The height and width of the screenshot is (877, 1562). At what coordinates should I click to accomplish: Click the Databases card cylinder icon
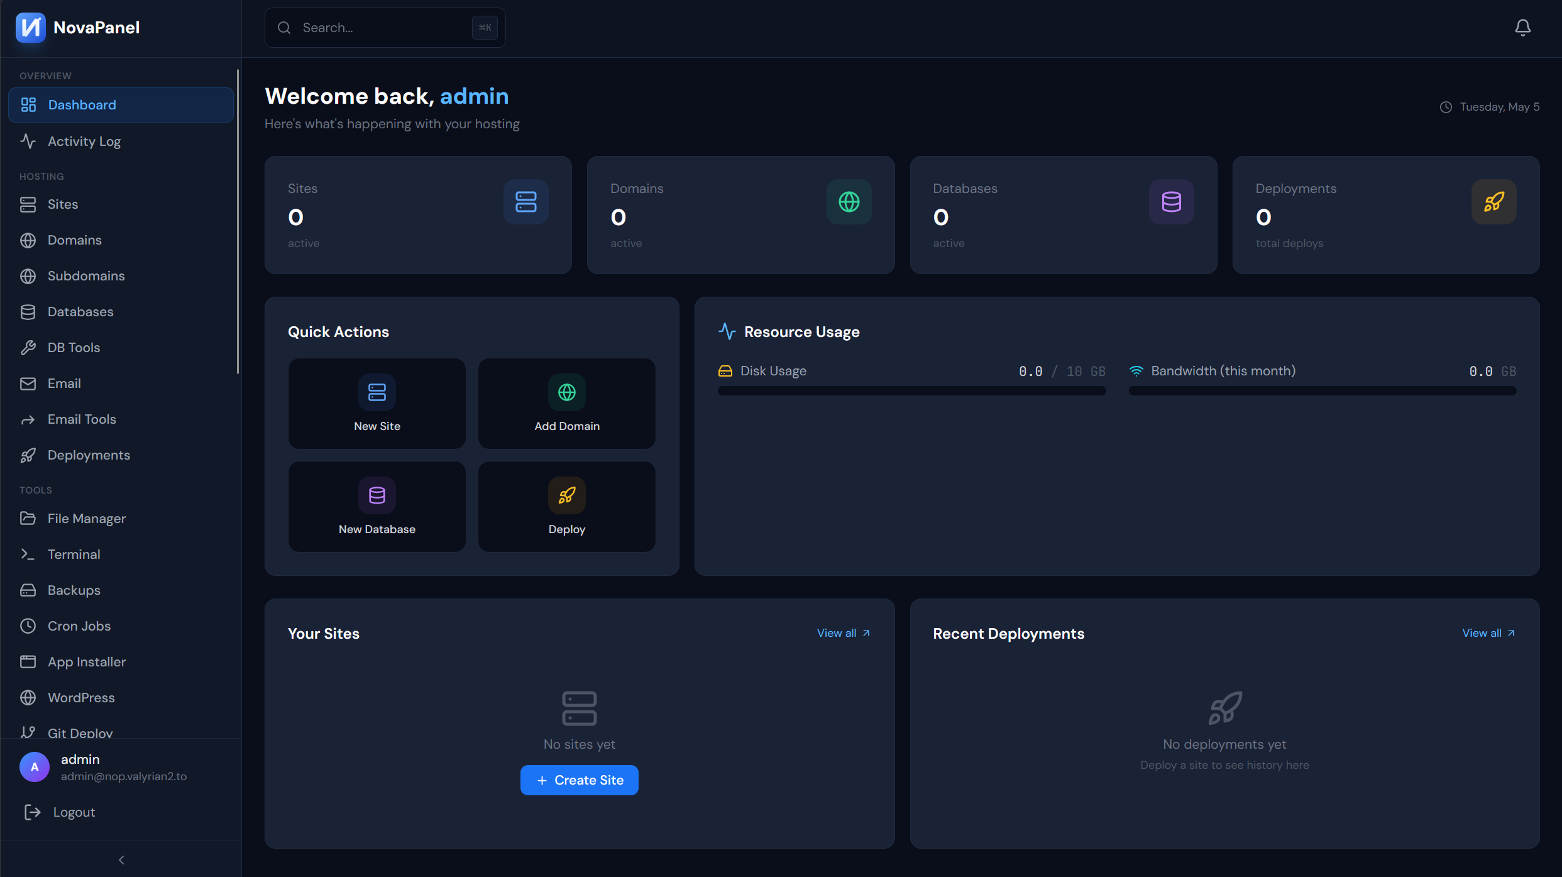click(1172, 202)
